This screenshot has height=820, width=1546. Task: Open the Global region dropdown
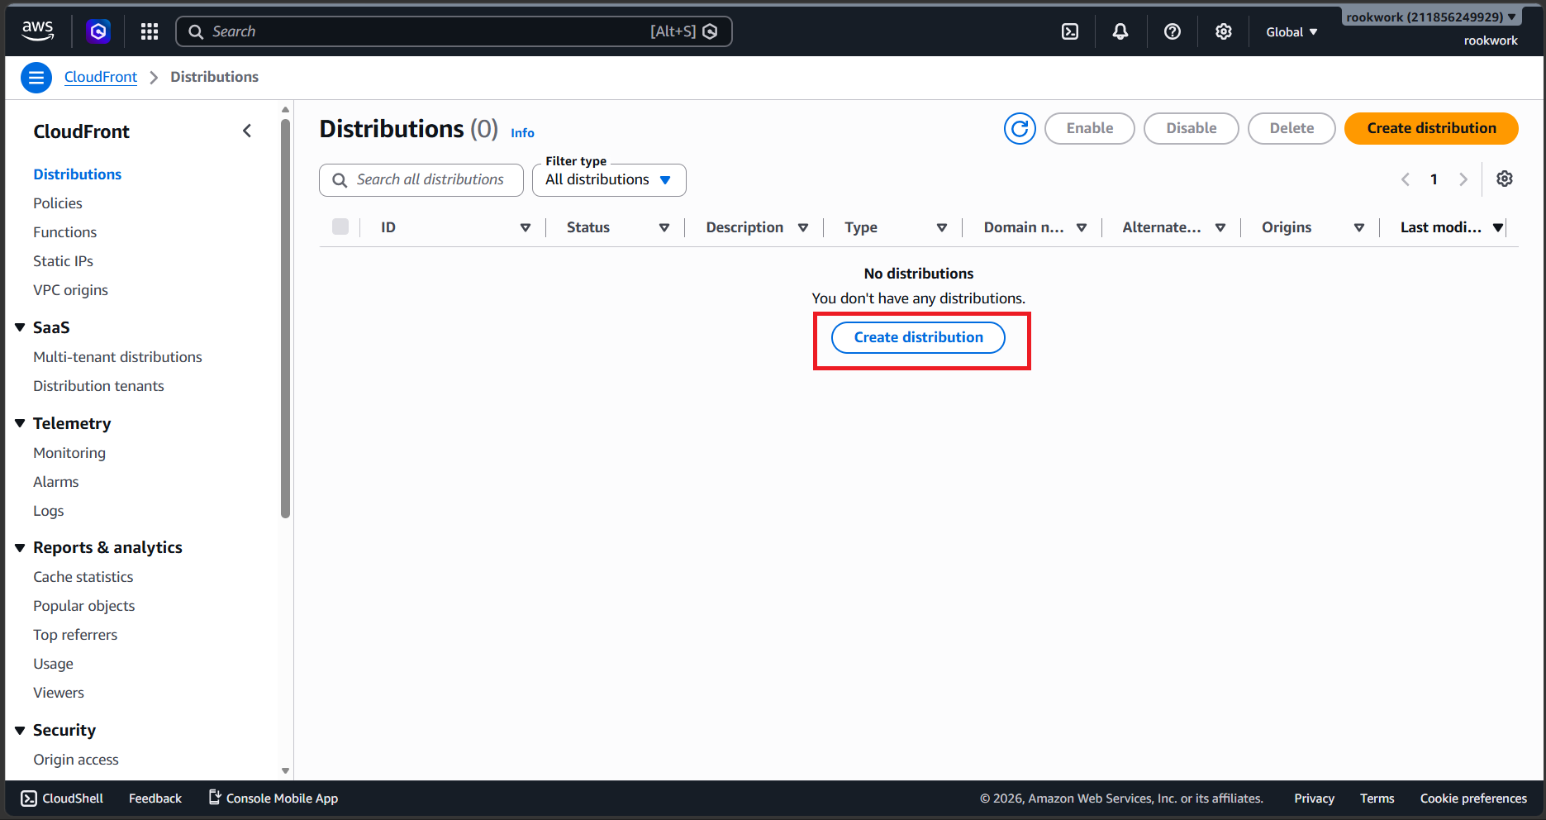(x=1292, y=32)
